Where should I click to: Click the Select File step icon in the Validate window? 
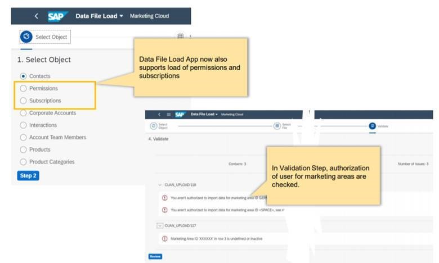click(277, 126)
